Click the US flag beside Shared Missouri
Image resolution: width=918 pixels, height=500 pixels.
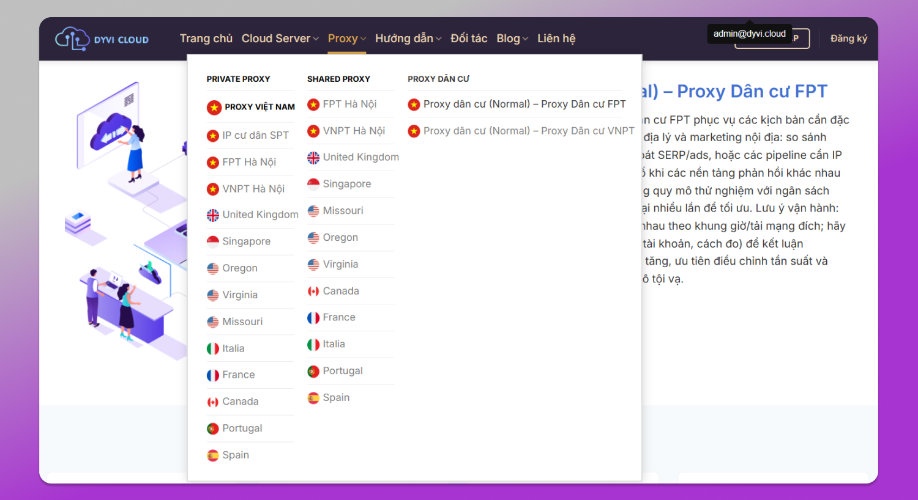click(313, 211)
